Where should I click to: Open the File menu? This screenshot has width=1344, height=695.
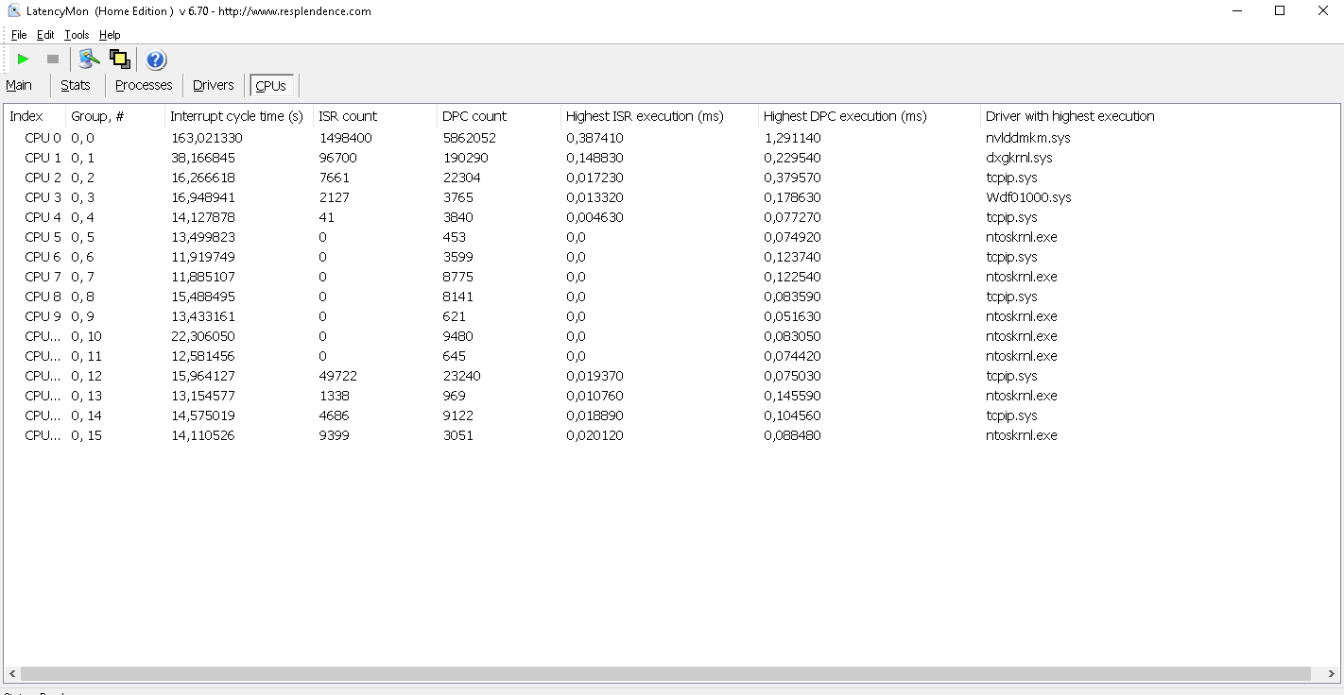pyautogui.click(x=19, y=35)
